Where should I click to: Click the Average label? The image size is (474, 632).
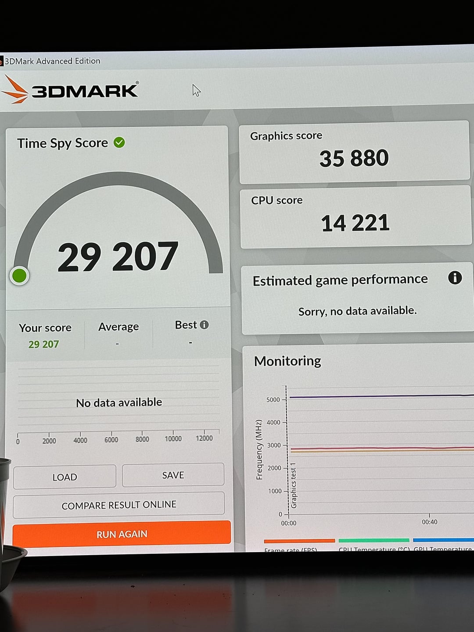click(x=118, y=327)
